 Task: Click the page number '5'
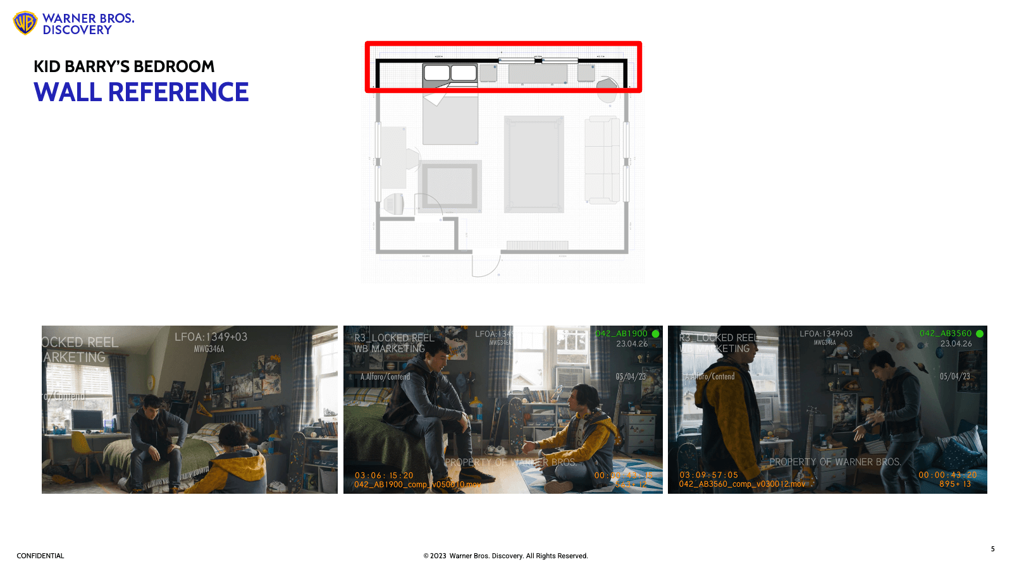tap(993, 549)
